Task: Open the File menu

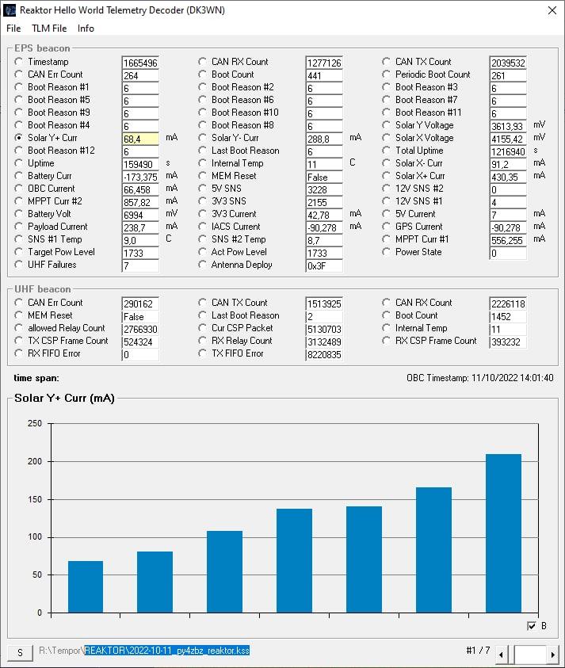Action: [x=13, y=29]
